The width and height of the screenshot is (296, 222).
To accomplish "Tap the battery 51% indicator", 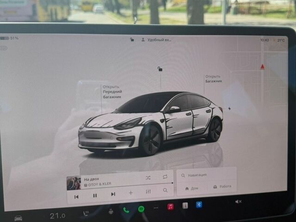I will 9,38.
